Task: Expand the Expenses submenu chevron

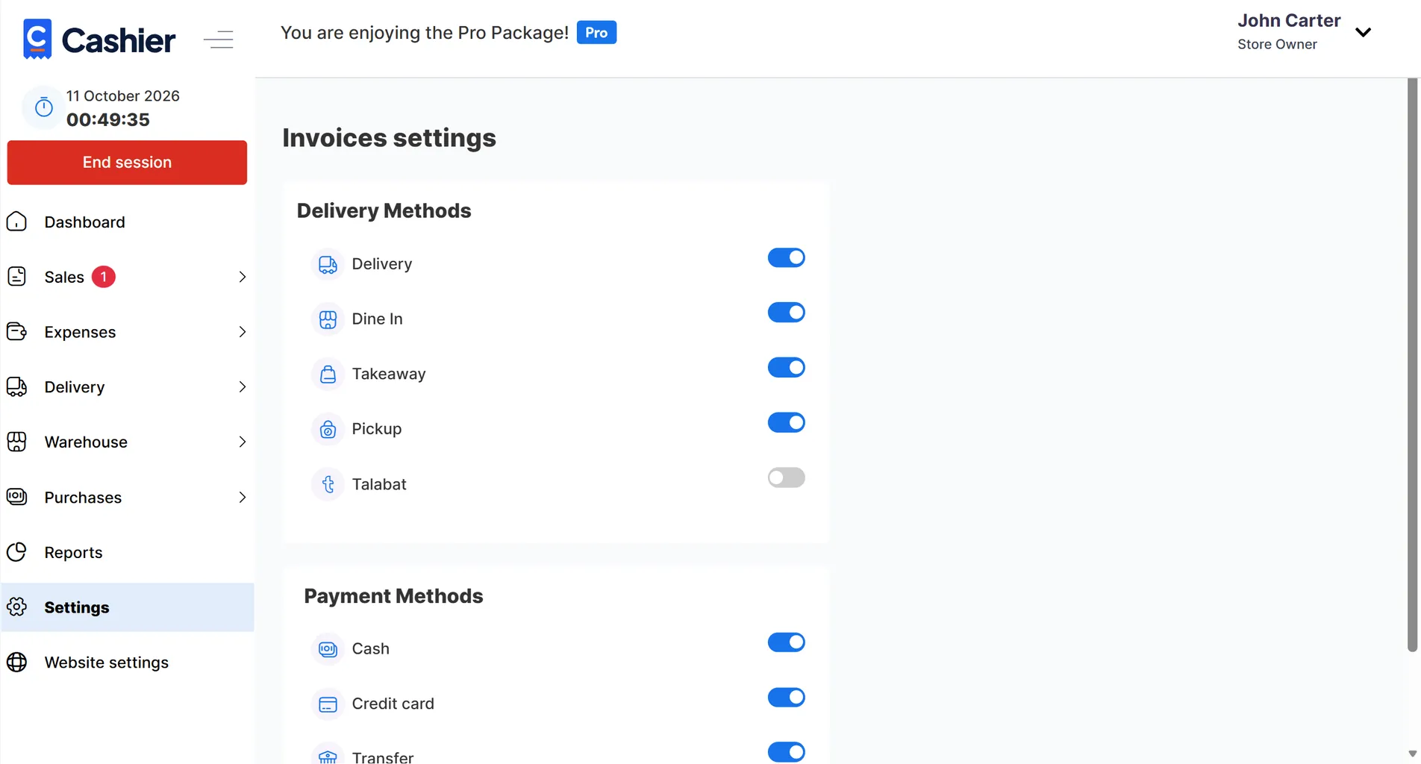Action: (x=242, y=332)
